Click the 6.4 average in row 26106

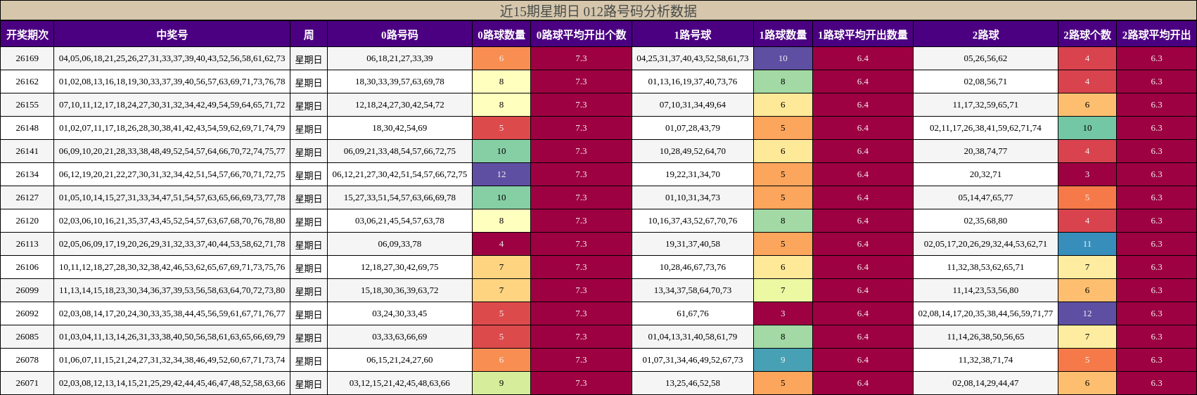(863, 267)
